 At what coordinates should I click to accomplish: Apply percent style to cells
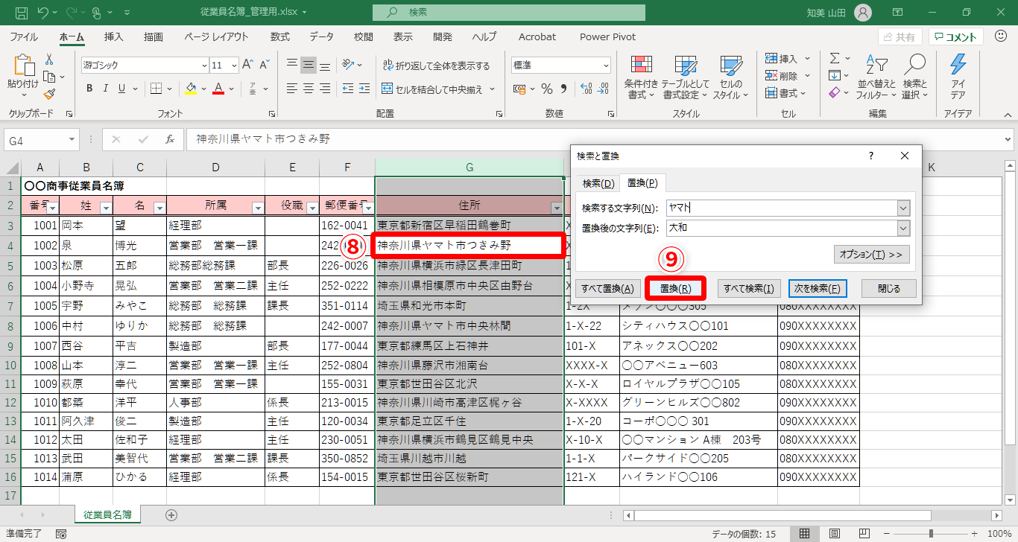coord(547,89)
